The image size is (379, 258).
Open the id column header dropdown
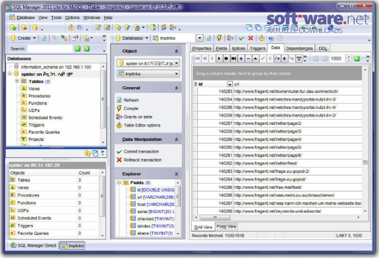tap(230, 84)
